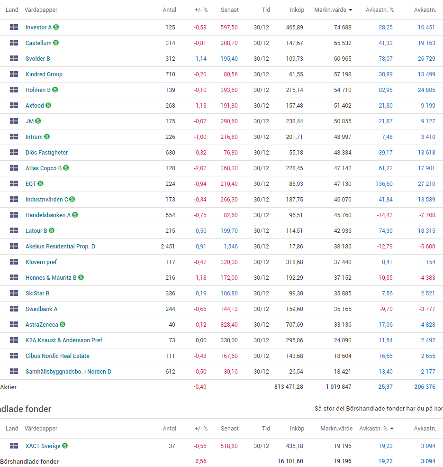Click the green S icon beside Handelsbanken A
The width and height of the screenshot is (443, 467).
(x=75, y=215)
